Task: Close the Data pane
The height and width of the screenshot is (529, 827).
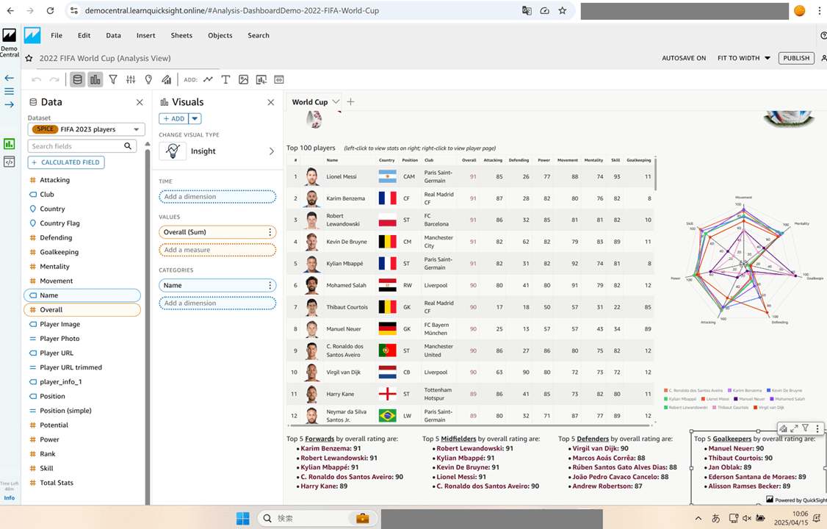Action: pos(140,102)
